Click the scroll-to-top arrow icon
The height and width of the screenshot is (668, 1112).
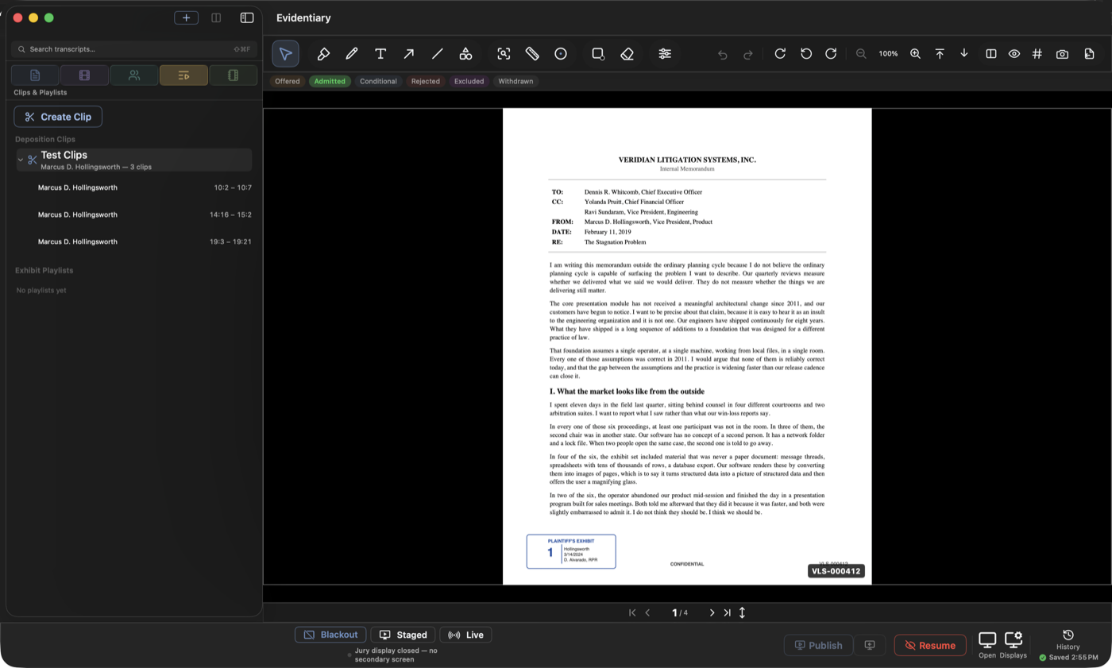click(x=940, y=53)
